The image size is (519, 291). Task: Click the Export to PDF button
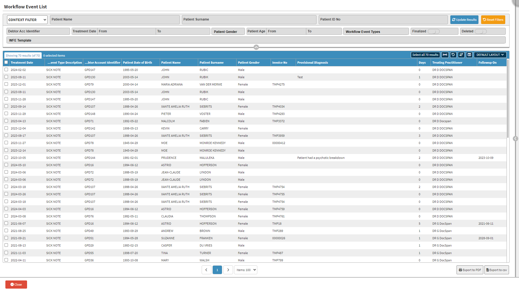pos(470,270)
